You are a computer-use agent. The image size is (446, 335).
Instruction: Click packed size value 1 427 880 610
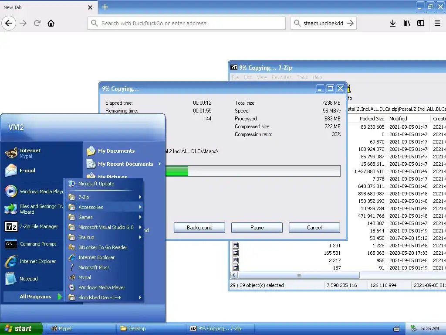[369, 171]
